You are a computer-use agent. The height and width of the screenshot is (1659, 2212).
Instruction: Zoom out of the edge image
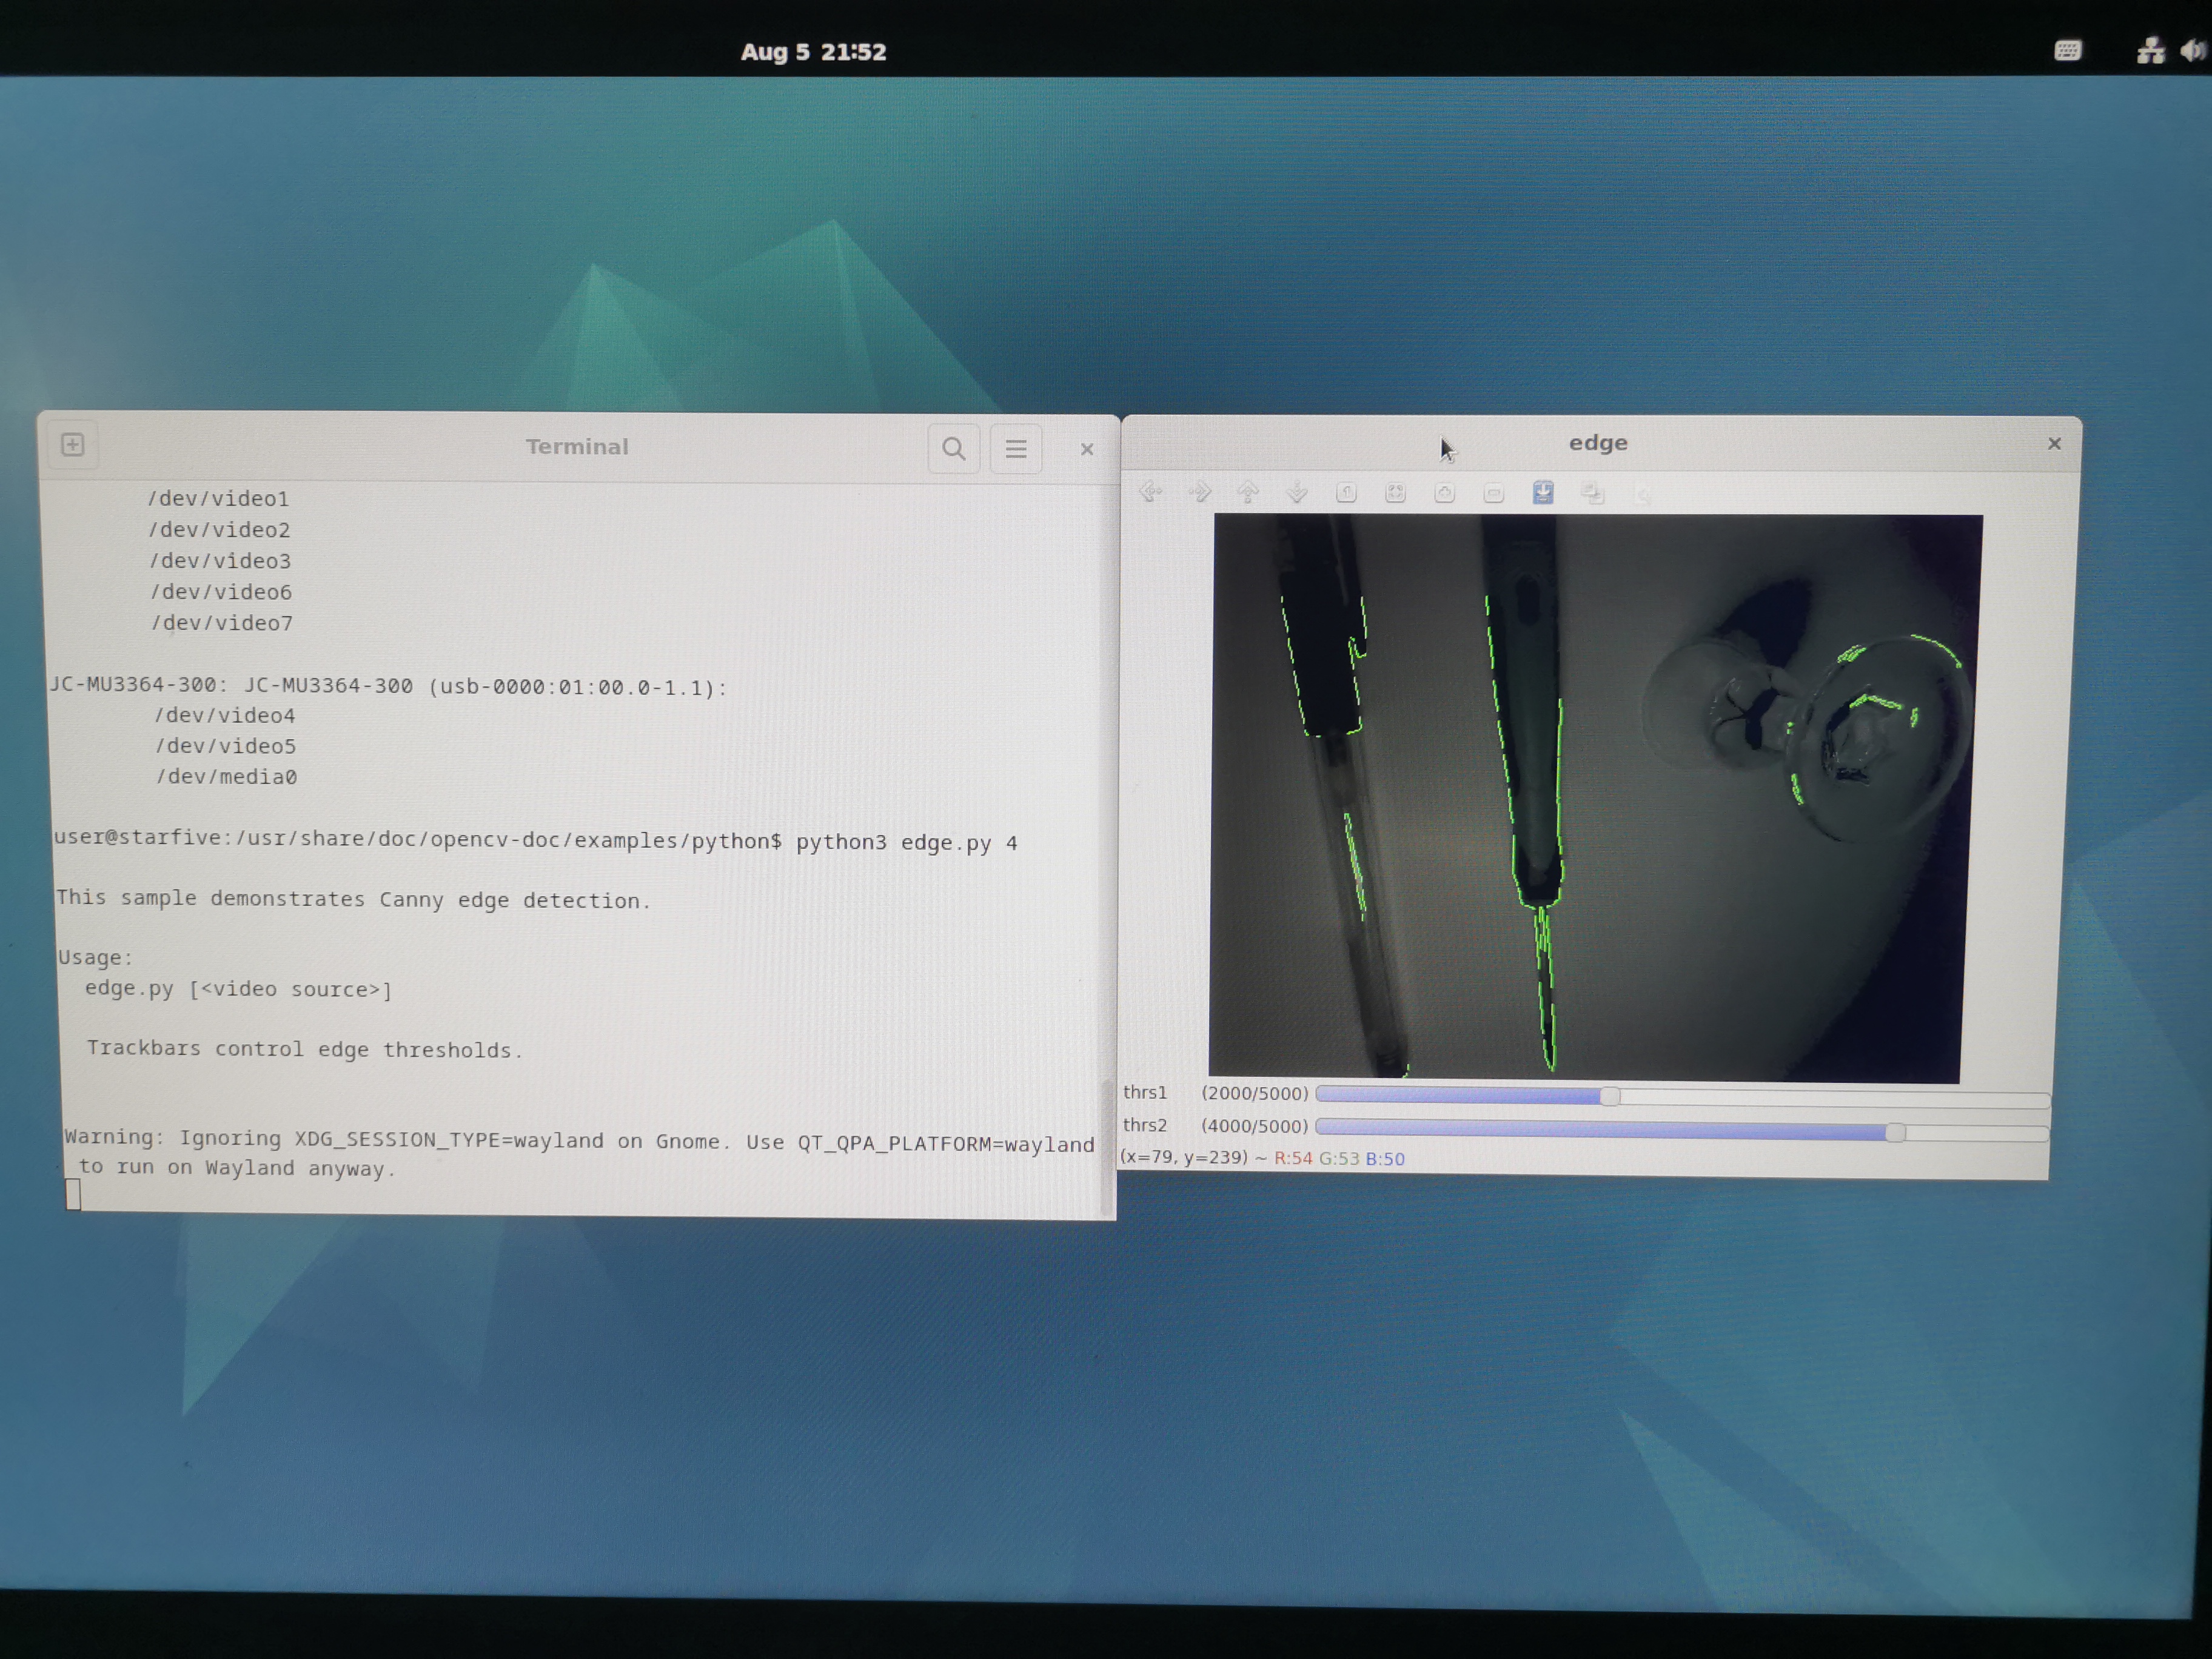click(x=1493, y=492)
